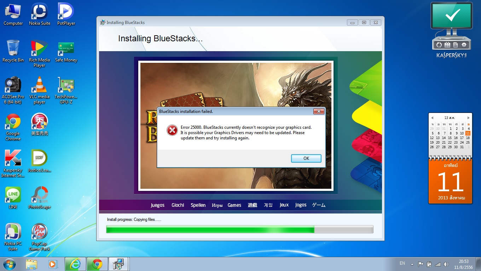Click the battery power tray icon

click(429, 264)
